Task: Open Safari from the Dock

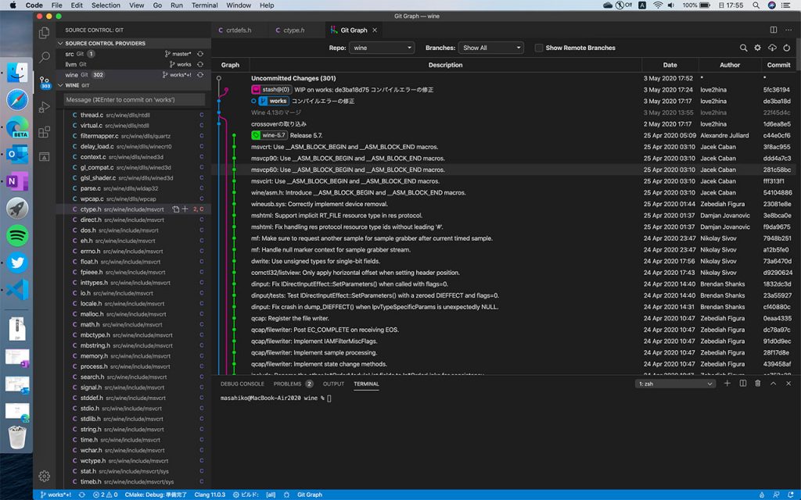Action: pyautogui.click(x=17, y=100)
